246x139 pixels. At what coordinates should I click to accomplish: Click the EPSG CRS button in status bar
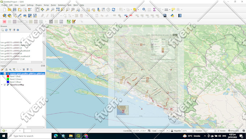point(233,131)
